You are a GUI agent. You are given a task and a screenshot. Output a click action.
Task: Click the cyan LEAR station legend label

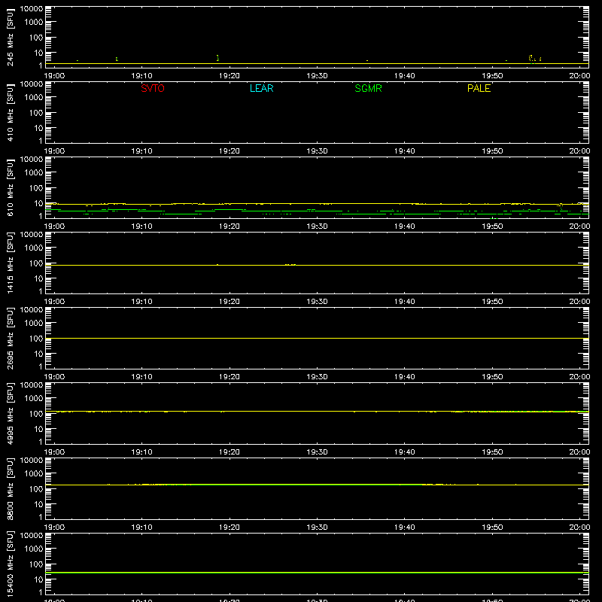(261, 88)
